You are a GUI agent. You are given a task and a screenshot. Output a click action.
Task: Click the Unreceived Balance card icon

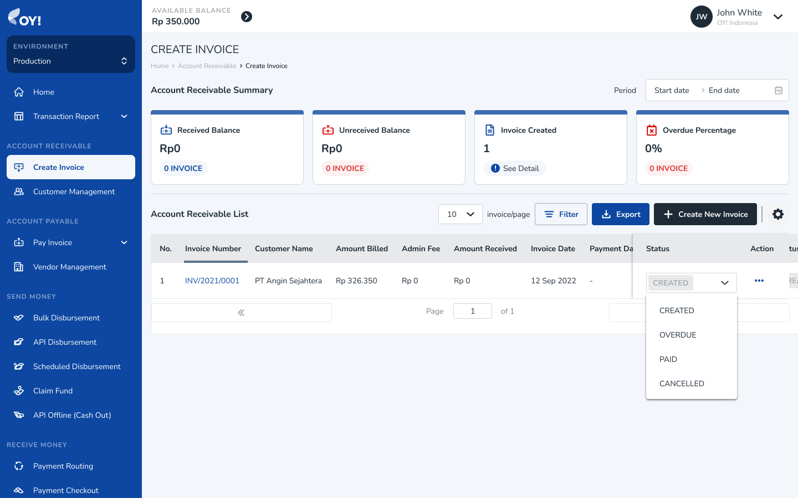[328, 130]
